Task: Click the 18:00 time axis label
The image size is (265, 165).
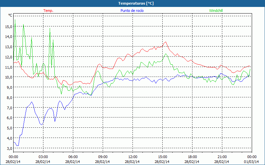Action: point(192,157)
